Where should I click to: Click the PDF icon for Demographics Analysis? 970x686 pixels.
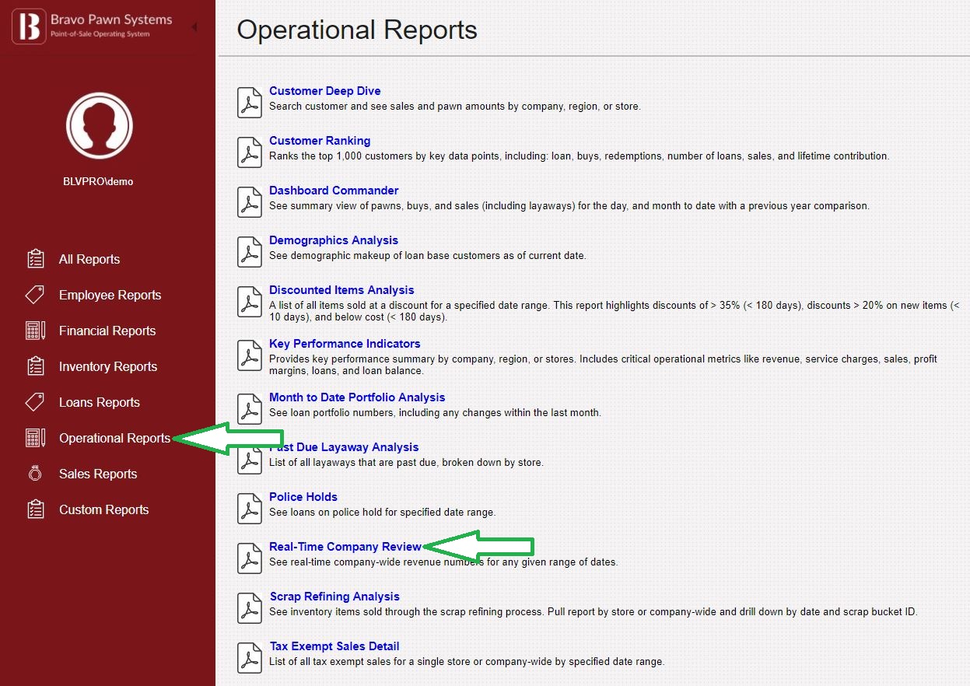coord(250,251)
